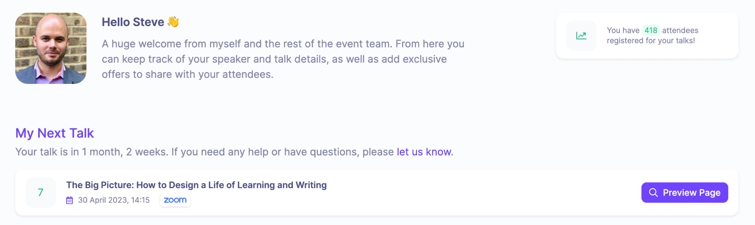Click the calendar icon beside the talk date
The height and width of the screenshot is (225, 755).
pos(69,200)
